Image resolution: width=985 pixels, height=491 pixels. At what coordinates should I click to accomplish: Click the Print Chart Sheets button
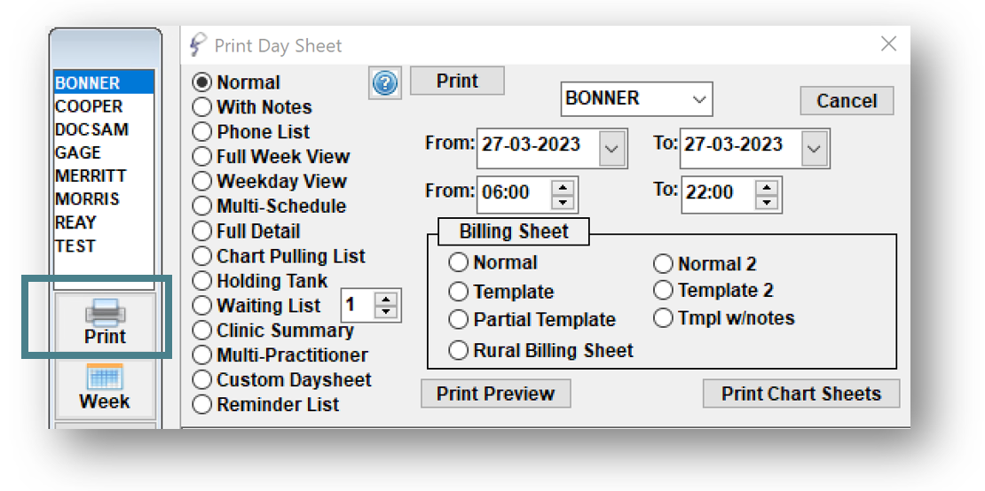coord(801,394)
